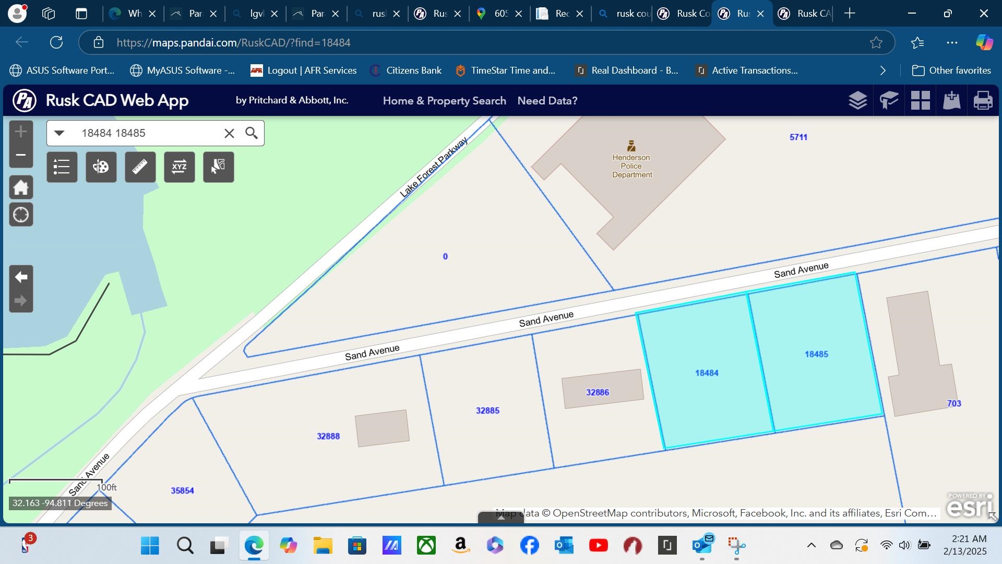This screenshot has width=1002, height=564.
Task: Open the map layers list icon
Action: [857, 100]
